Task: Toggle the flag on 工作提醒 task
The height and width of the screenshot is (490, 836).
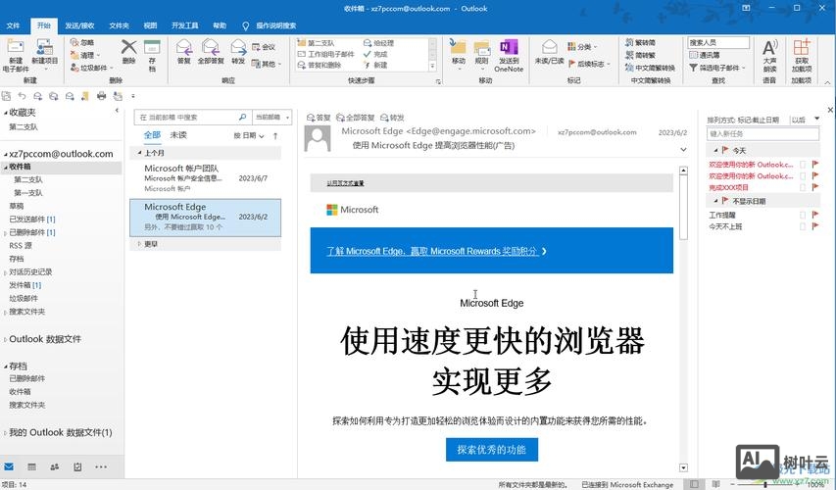Action: [814, 215]
